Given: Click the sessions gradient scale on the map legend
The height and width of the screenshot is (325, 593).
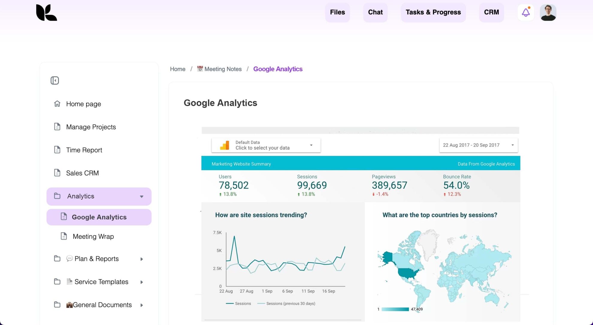Looking at the screenshot, I should 395,309.
